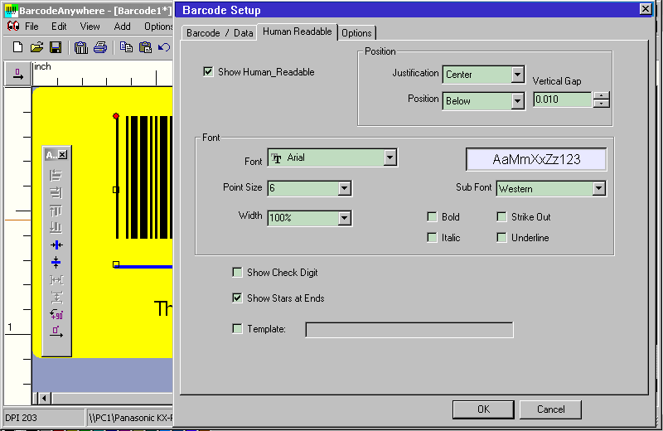Open the Add menu

[x=122, y=27]
